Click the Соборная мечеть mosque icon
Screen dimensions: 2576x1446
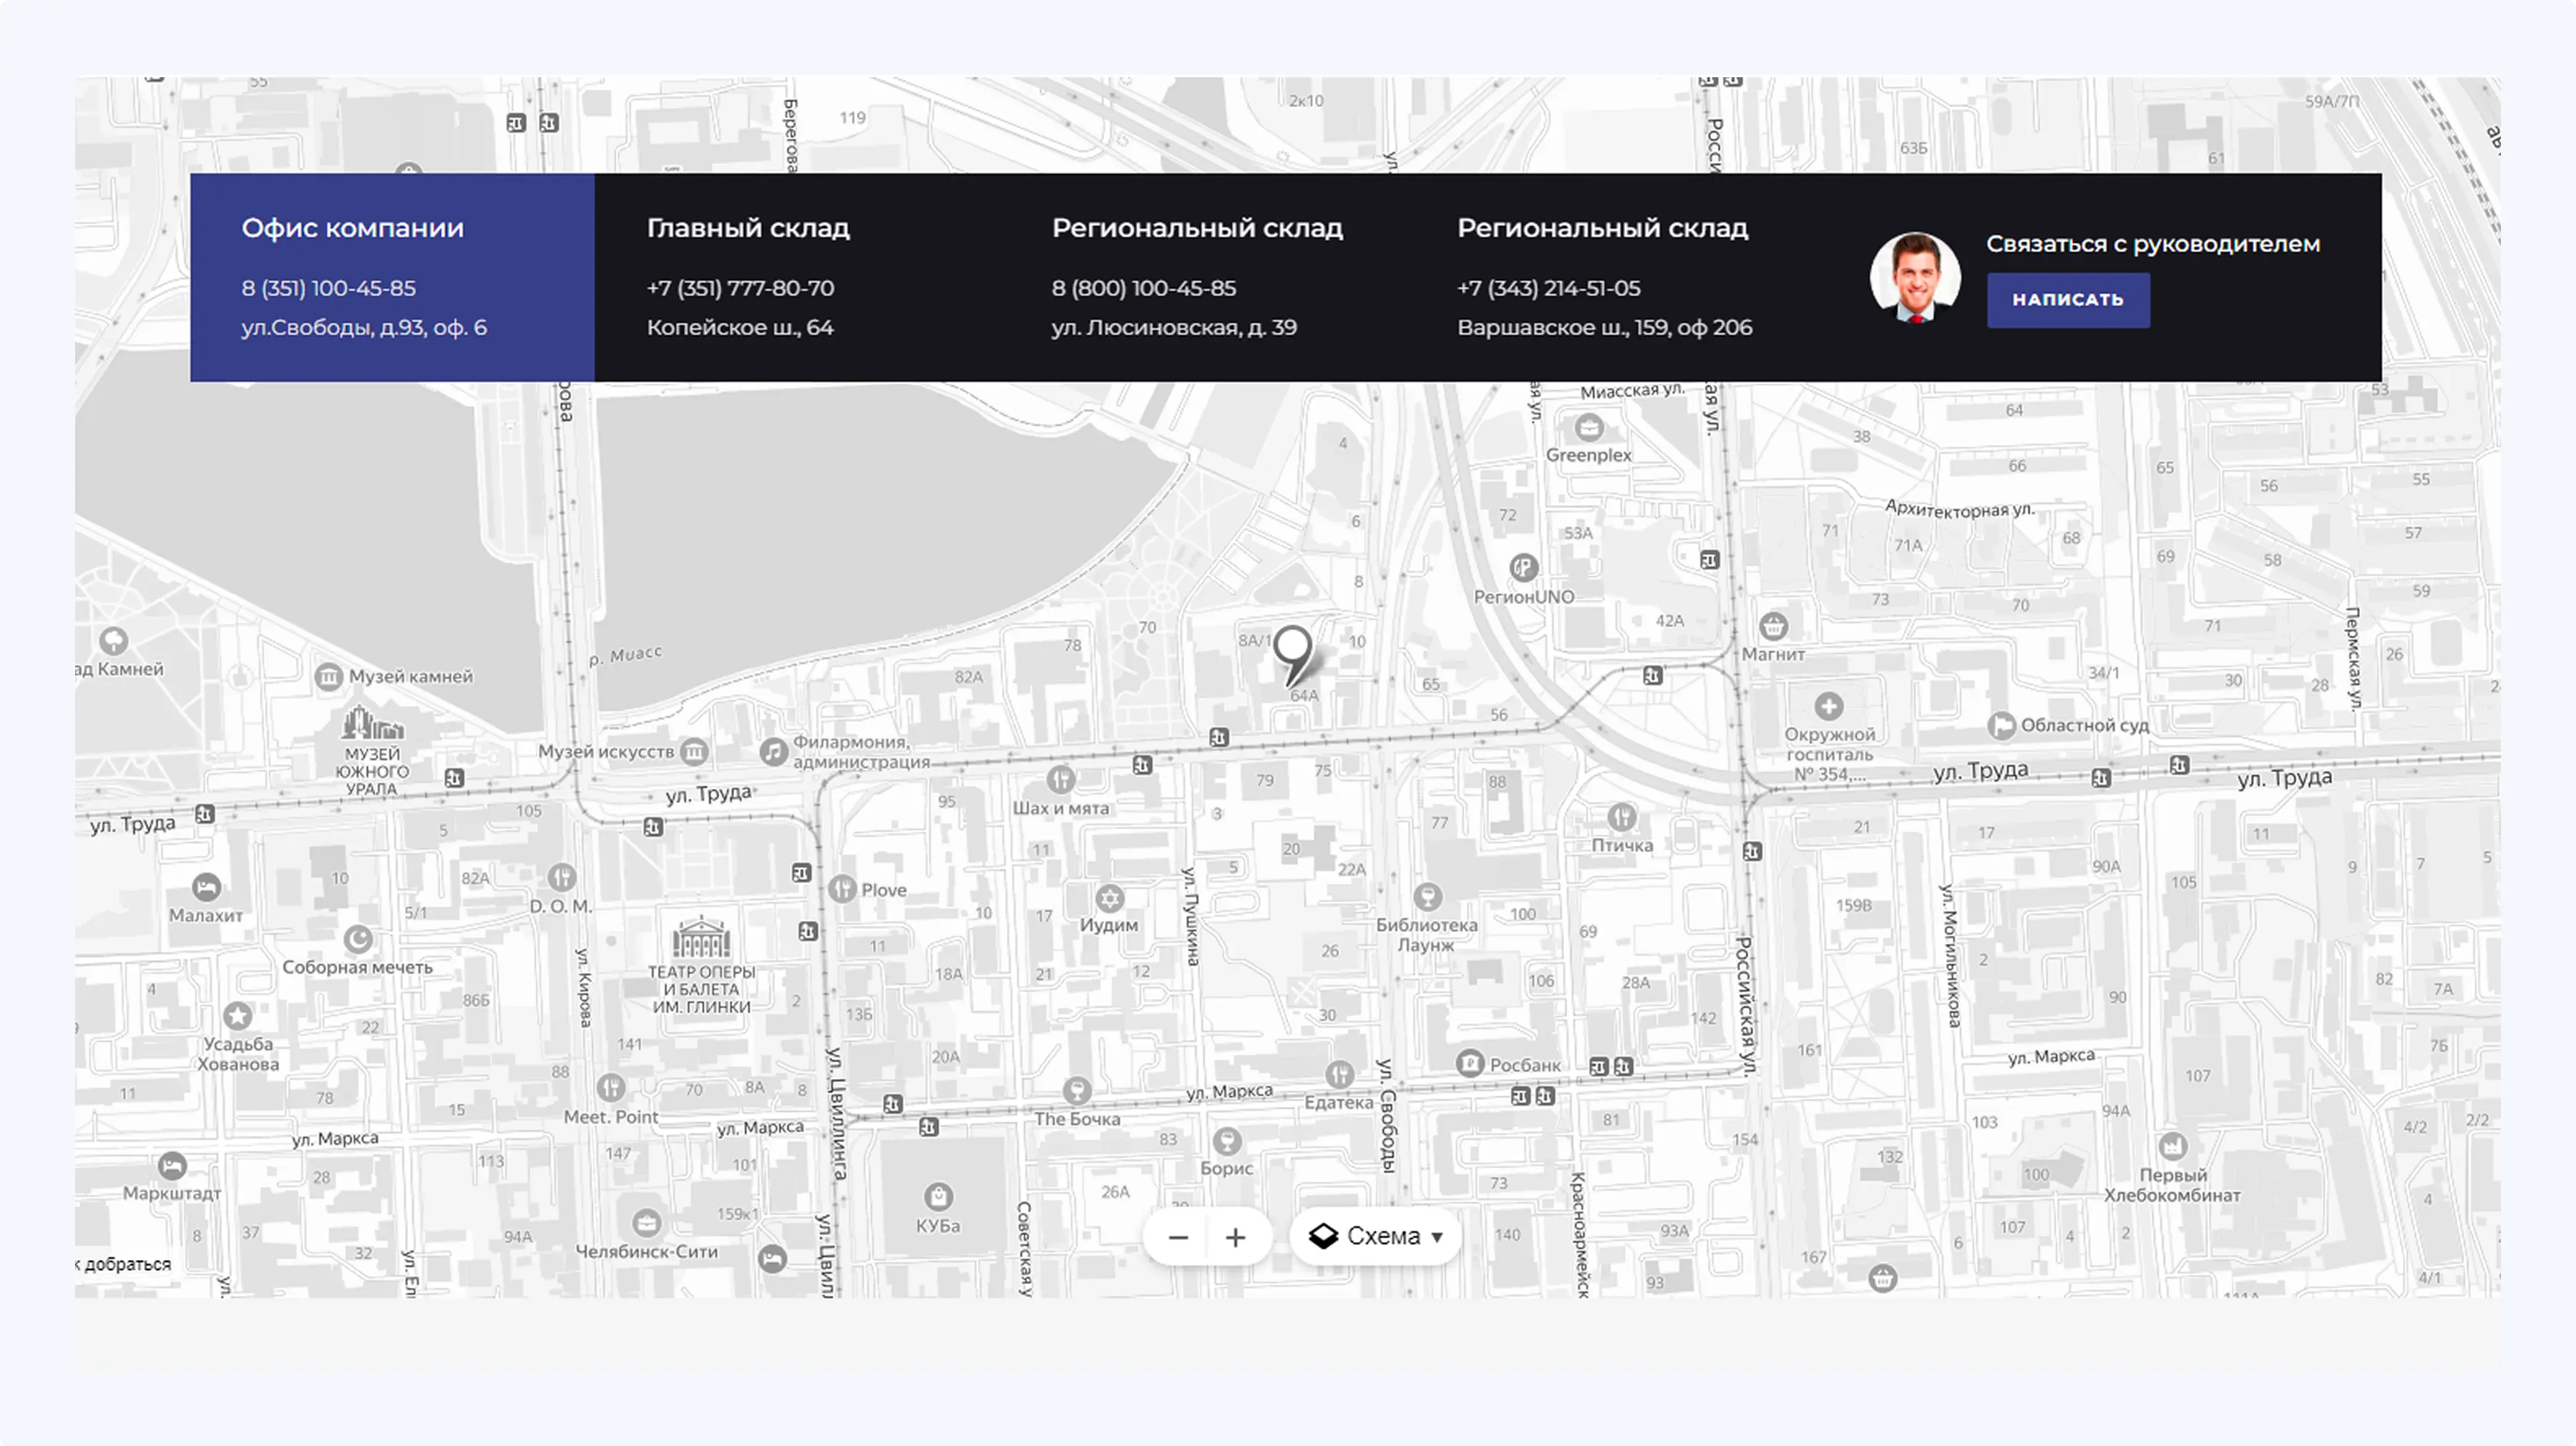pos(358,940)
